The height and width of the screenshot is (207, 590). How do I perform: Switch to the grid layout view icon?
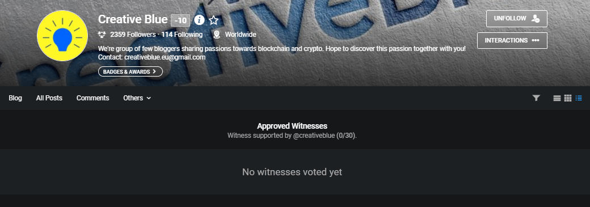tap(568, 98)
